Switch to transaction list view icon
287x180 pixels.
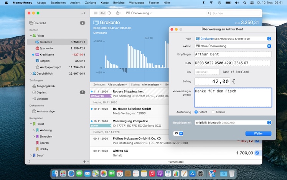[96, 13]
